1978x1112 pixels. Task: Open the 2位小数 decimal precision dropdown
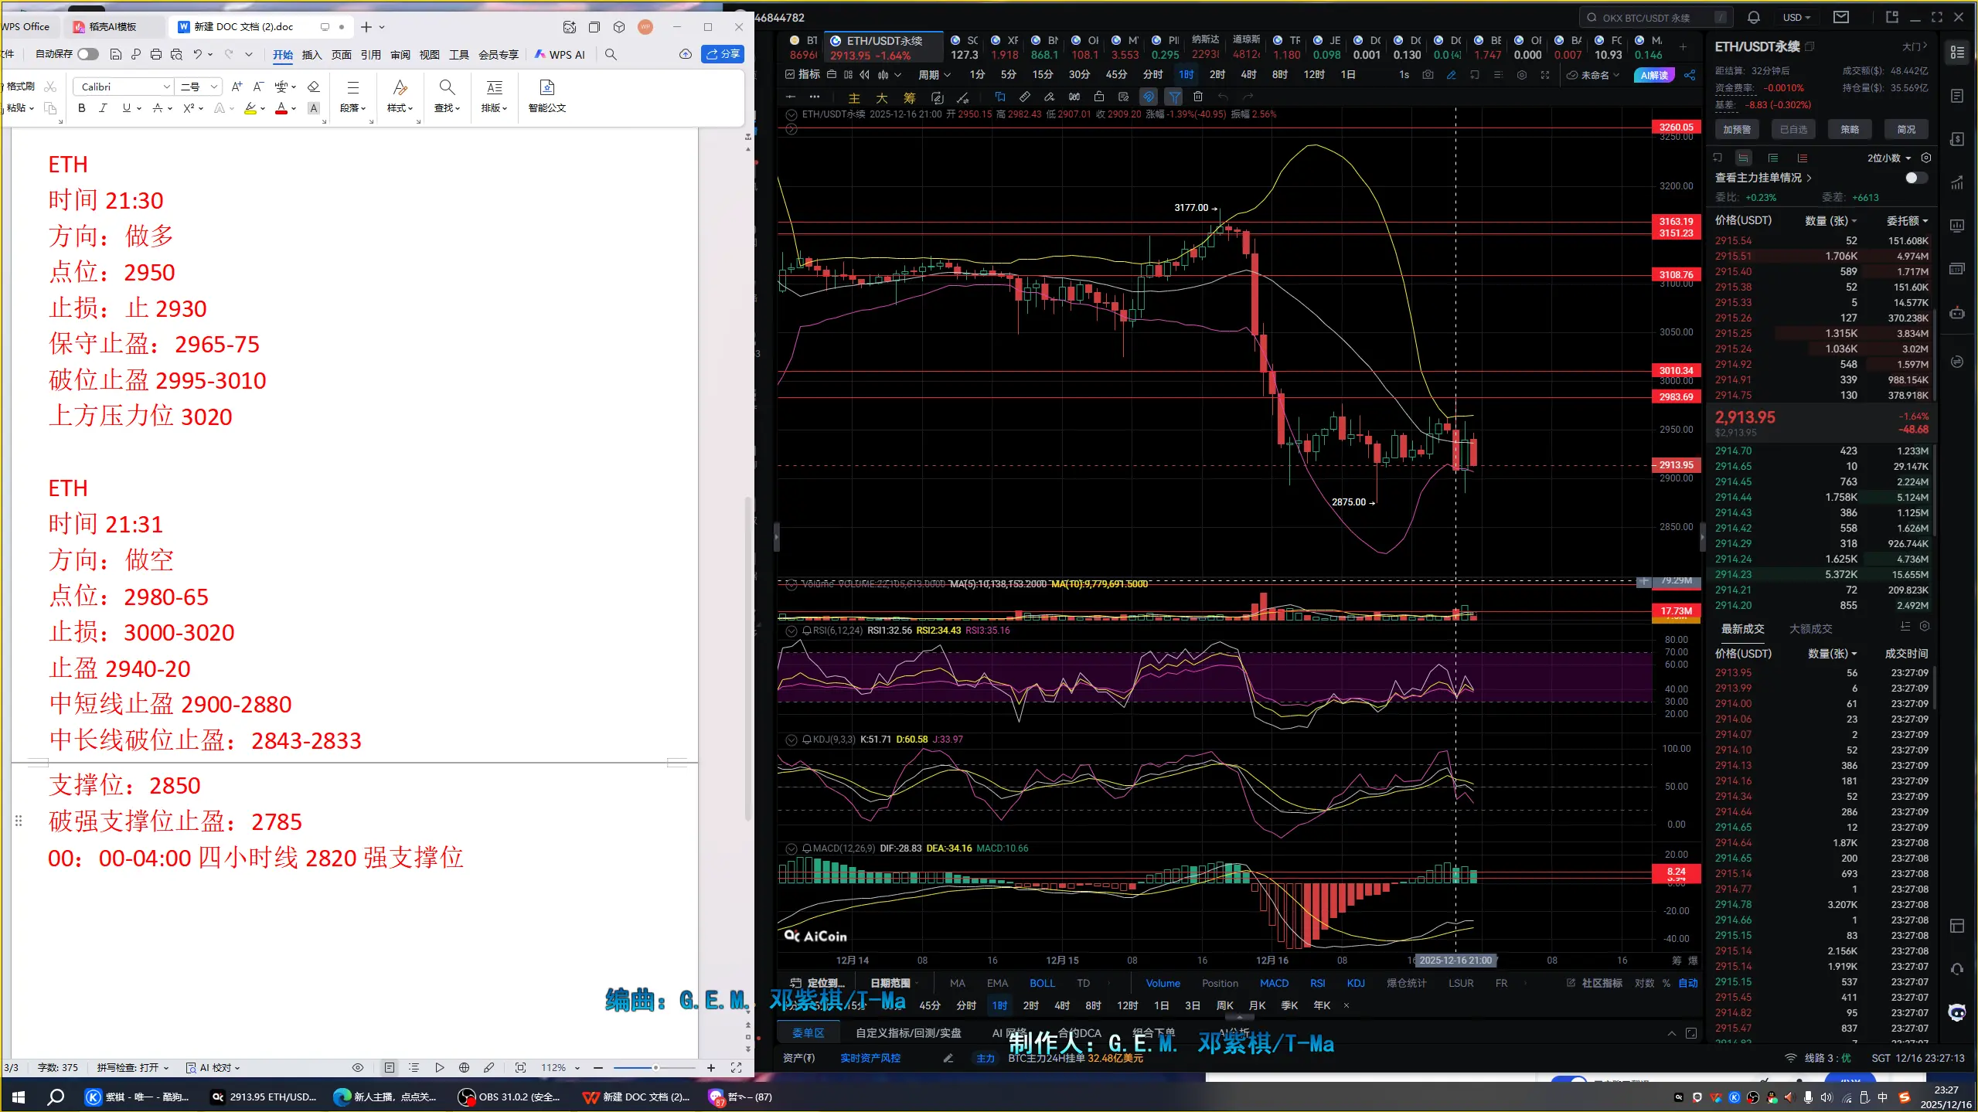1889,158
